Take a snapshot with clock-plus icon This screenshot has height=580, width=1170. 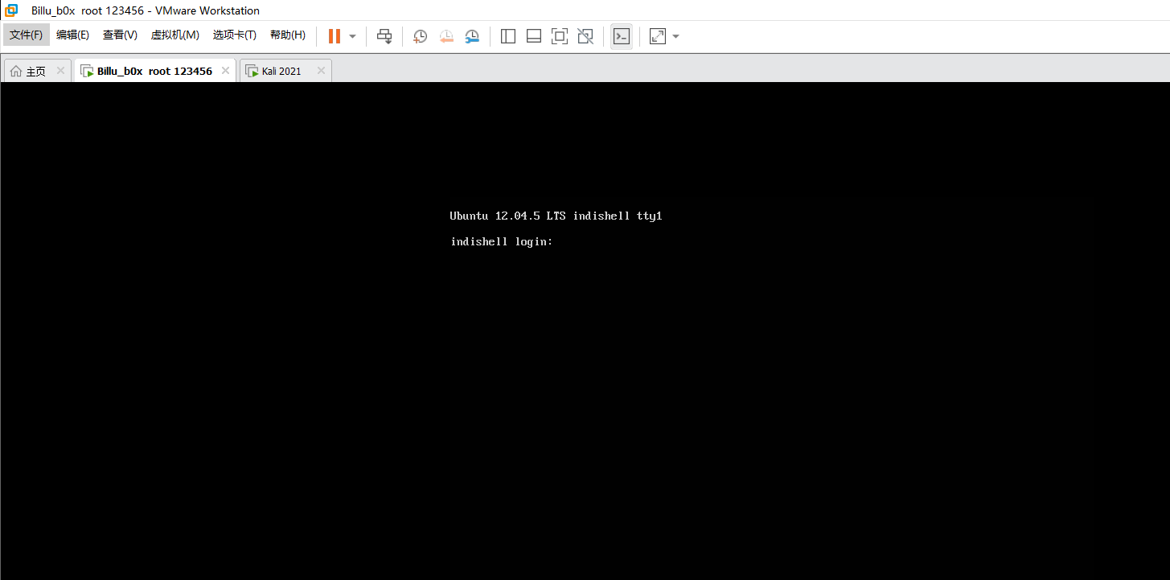(x=420, y=36)
